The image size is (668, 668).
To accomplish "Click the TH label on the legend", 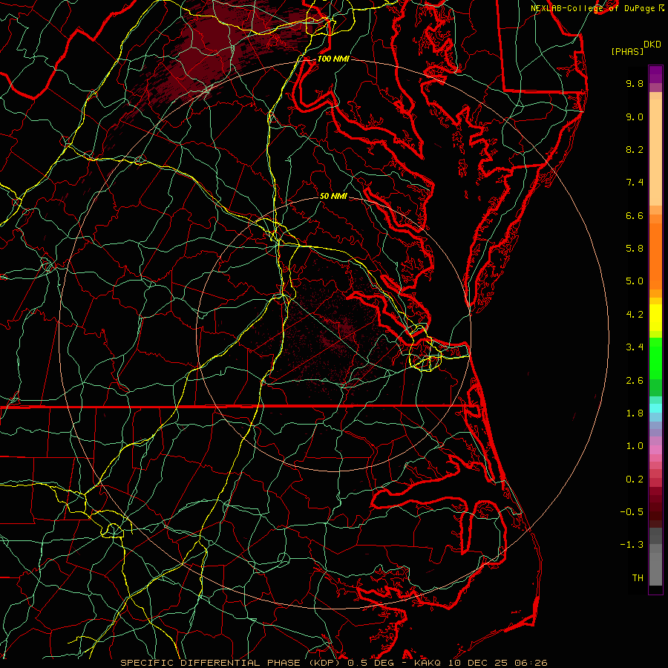I will coord(638,578).
